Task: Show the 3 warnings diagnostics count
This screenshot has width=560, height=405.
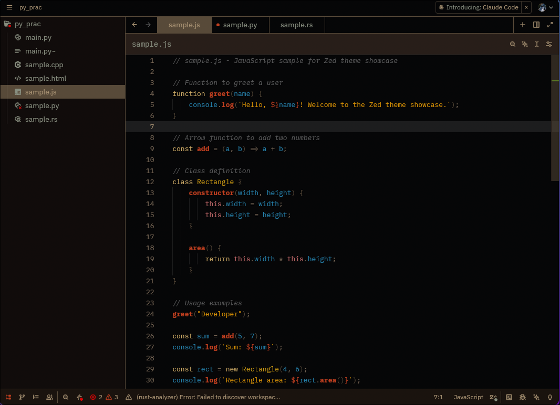Action: coord(112,397)
